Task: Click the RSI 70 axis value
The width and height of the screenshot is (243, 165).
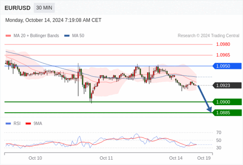Action: [219, 132]
